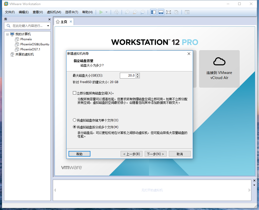Click the take snapshot toolbar icon
259x210 pixels.
point(127,12)
